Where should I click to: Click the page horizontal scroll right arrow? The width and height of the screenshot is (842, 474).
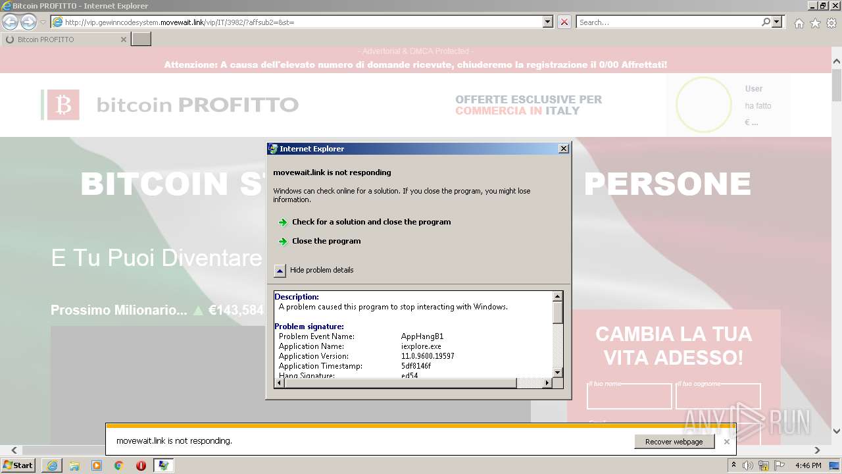point(818,450)
